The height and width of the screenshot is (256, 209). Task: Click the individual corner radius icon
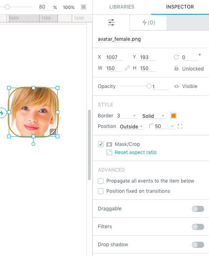click(180, 126)
